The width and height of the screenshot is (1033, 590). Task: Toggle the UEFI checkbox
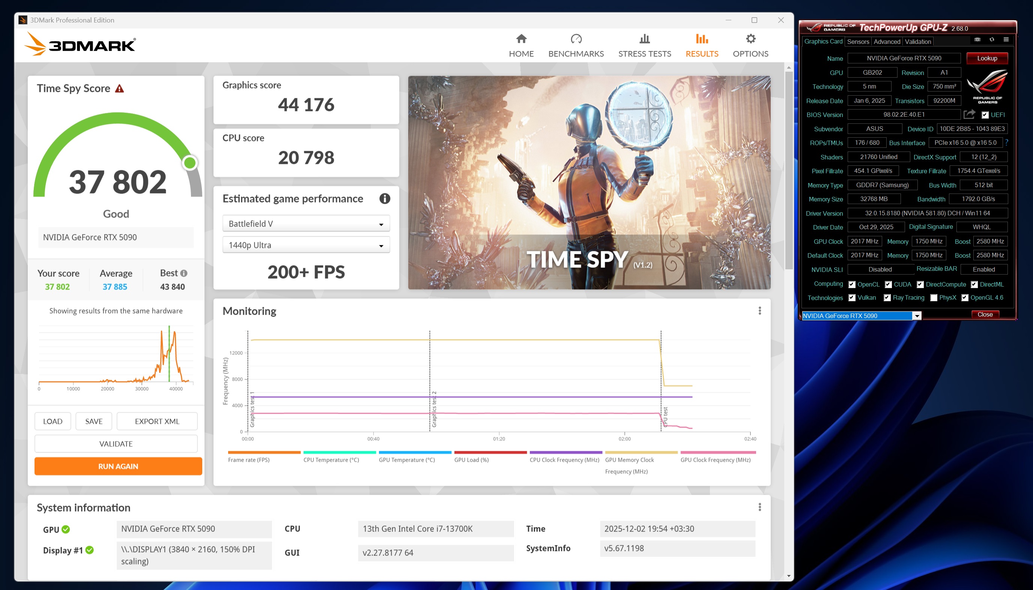985,115
